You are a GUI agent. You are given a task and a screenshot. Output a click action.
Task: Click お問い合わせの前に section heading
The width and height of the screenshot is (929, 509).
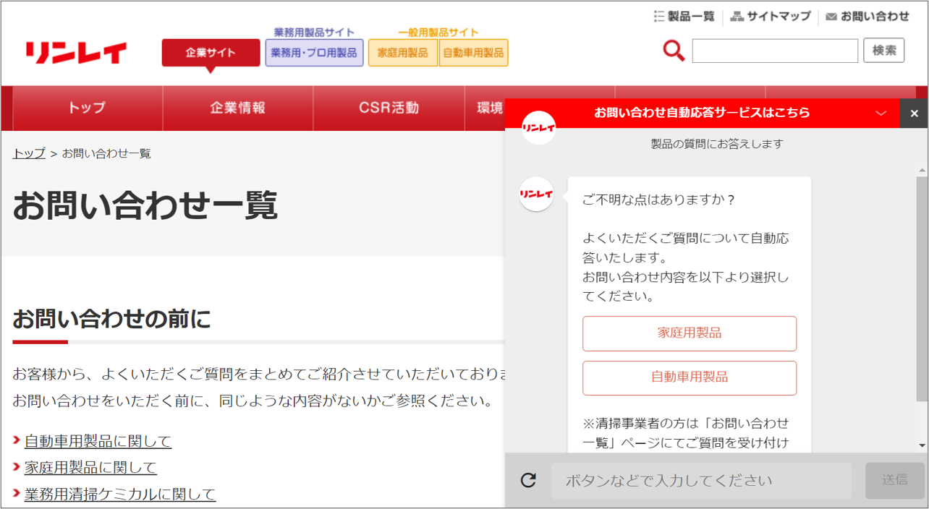click(111, 318)
